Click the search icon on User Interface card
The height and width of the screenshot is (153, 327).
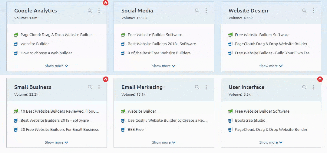coord(304,87)
